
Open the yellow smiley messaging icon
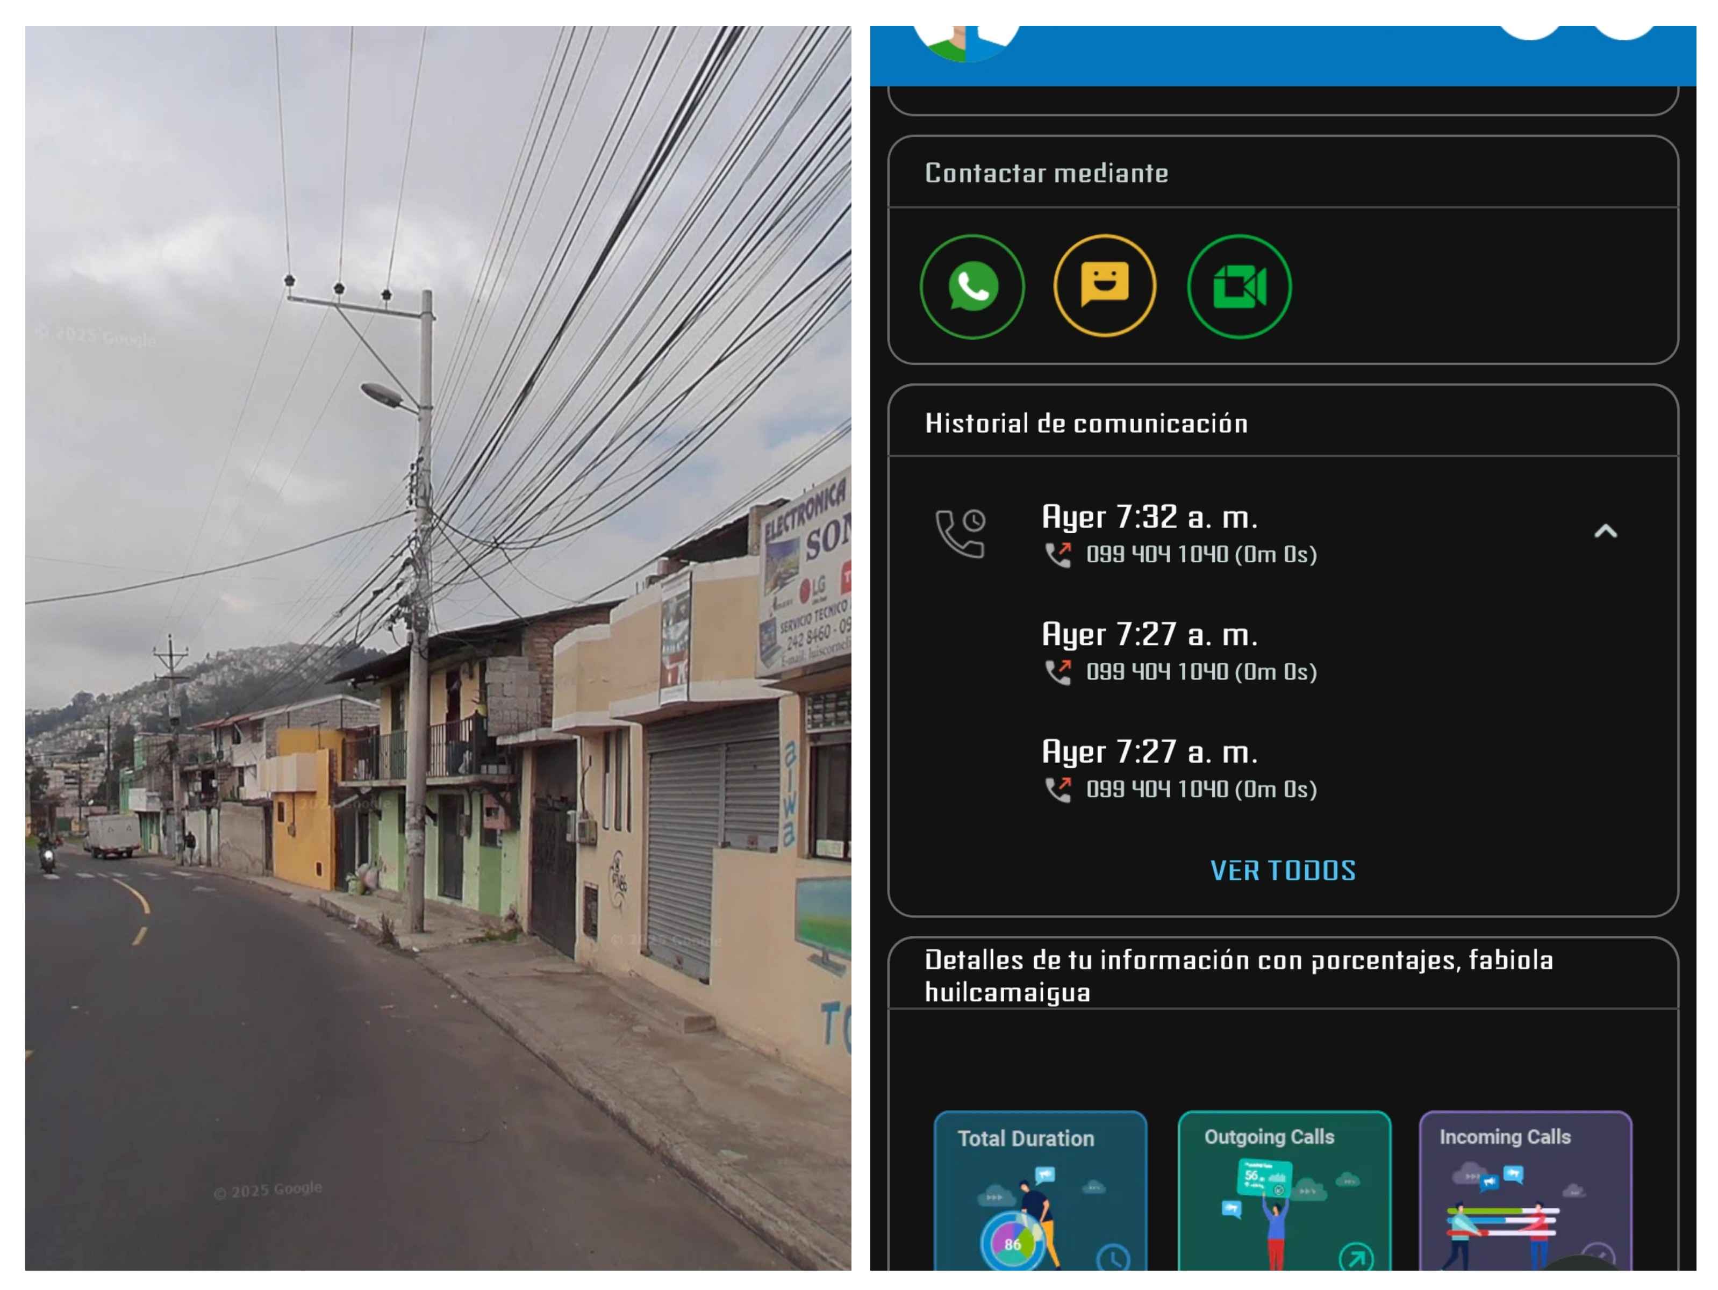click(1105, 285)
